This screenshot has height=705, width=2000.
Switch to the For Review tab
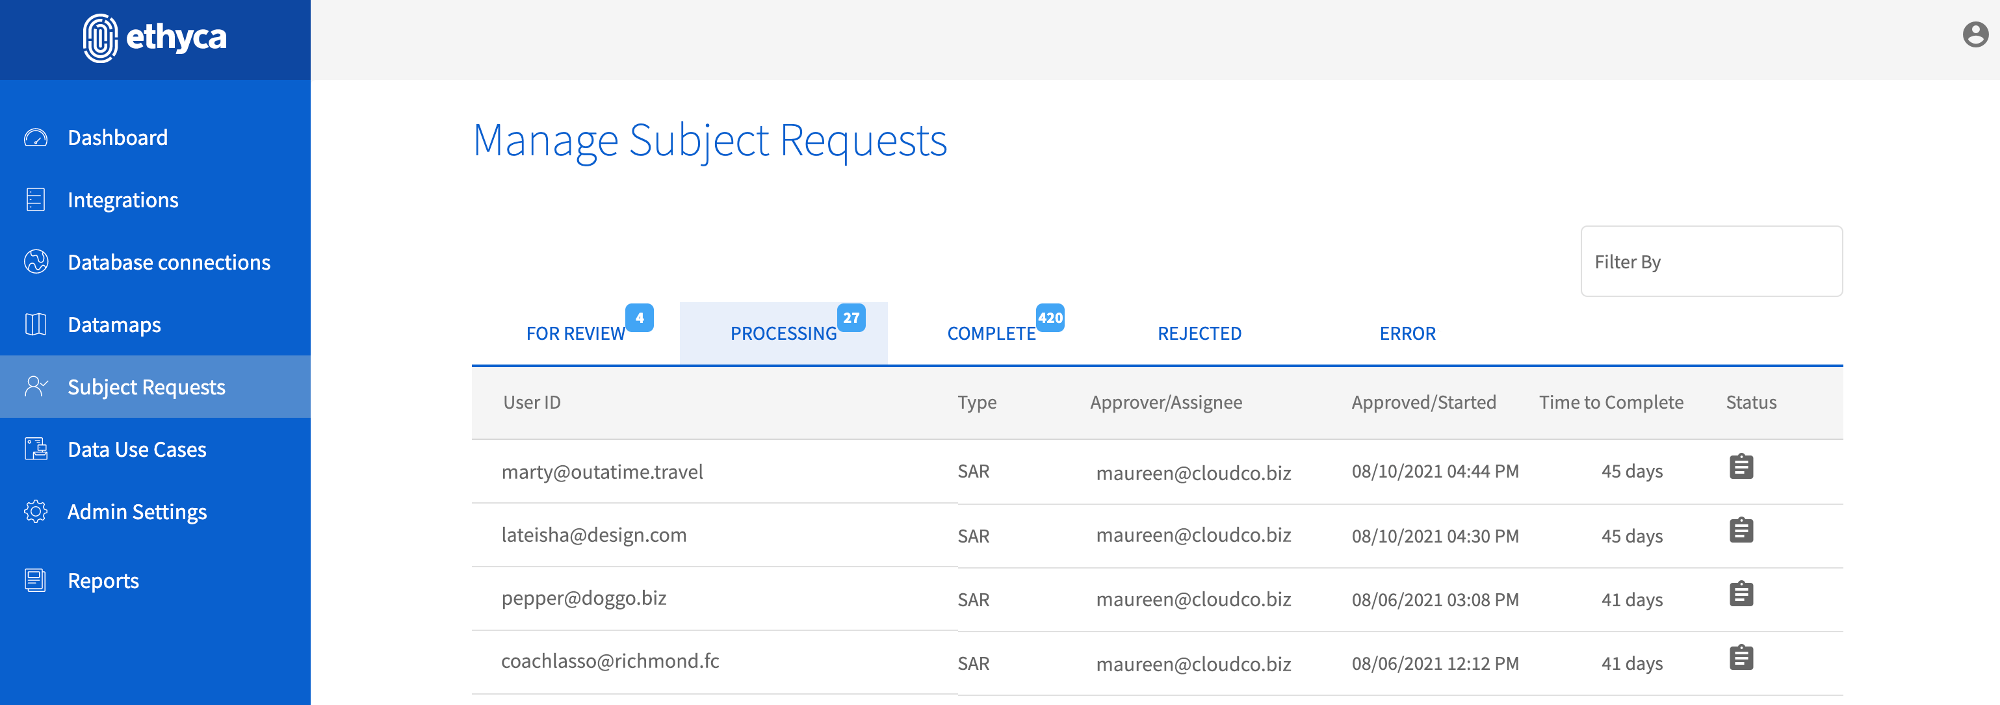click(575, 334)
